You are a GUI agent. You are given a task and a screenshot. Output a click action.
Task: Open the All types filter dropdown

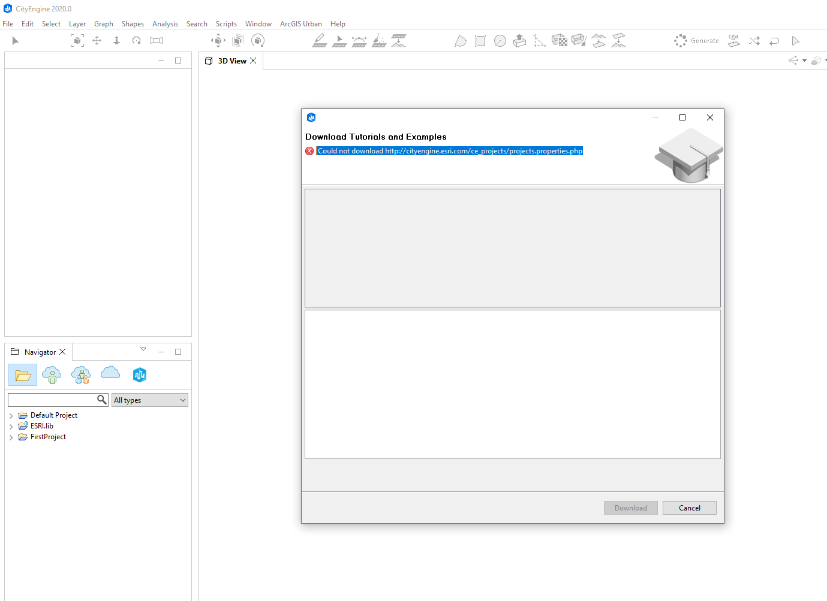pyautogui.click(x=150, y=400)
